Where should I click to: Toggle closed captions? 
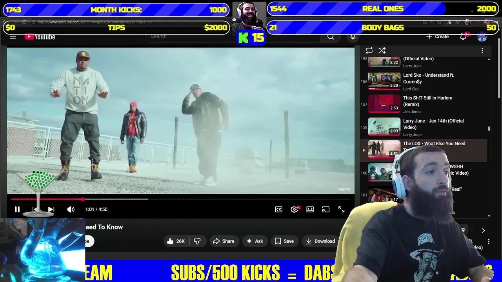click(278, 210)
